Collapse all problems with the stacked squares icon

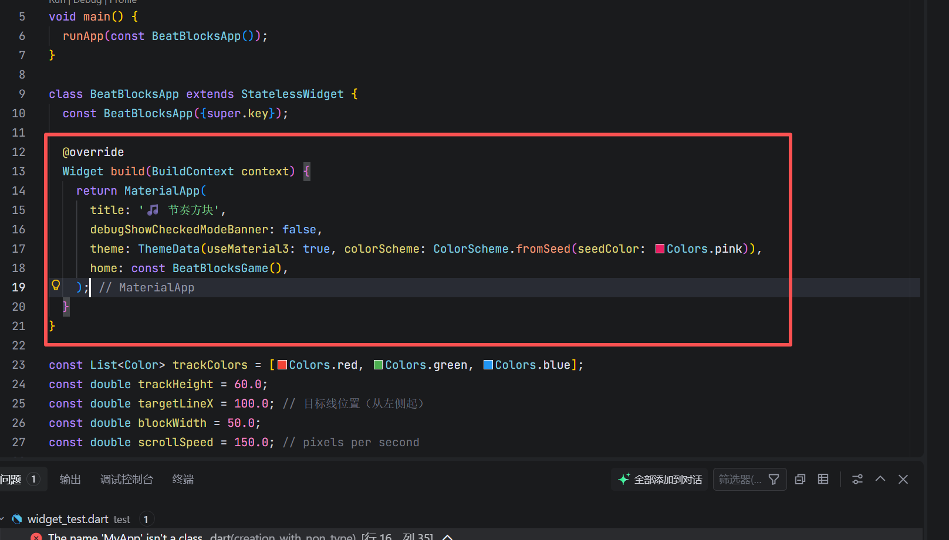coord(800,480)
